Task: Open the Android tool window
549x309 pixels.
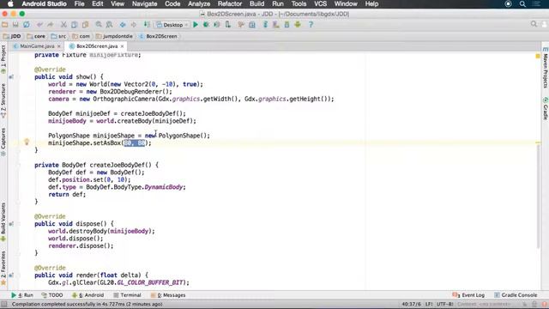Action: pos(87,295)
